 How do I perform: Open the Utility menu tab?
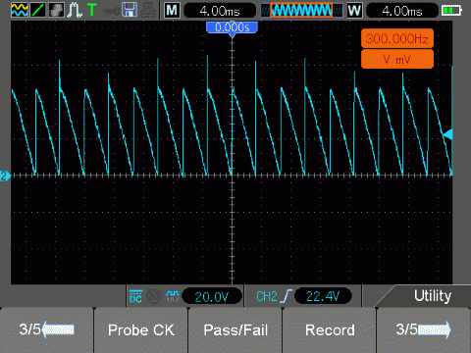(x=433, y=296)
